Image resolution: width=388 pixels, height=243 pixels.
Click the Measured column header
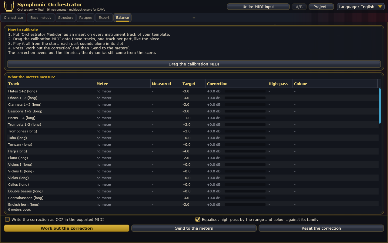pyautogui.click(x=166, y=84)
